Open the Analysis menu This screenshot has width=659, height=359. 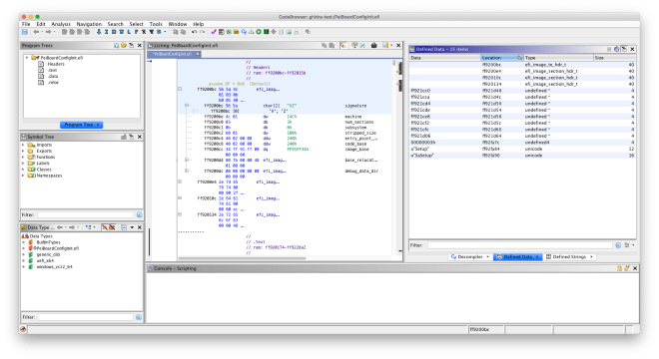(61, 24)
